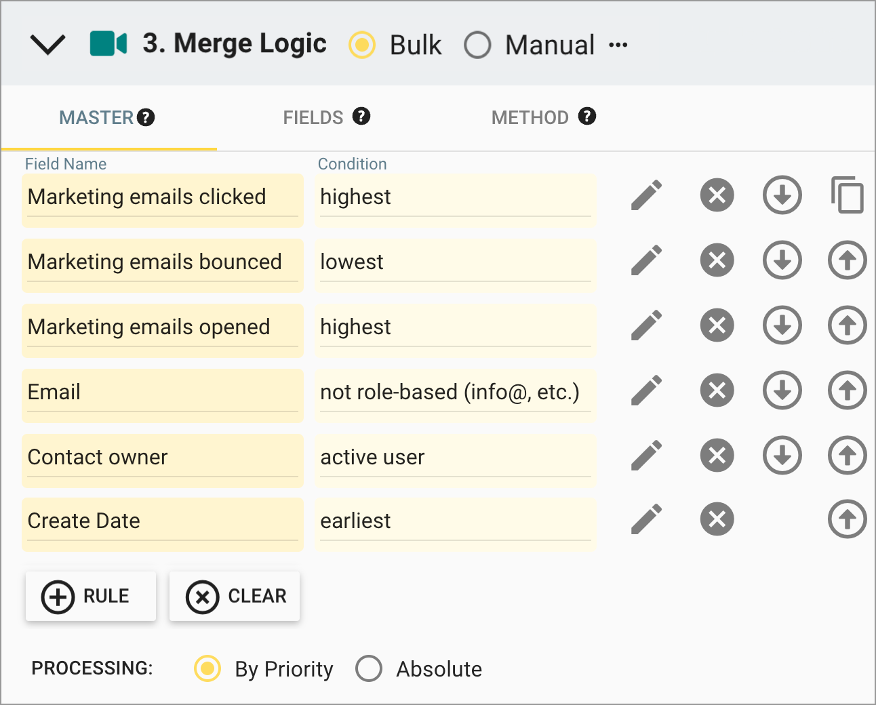Image resolution: width=876 pixels, height=705 pixels.
Task: Delete the Email merge rule
Action: pyautogui.click(x=717, y=390)
